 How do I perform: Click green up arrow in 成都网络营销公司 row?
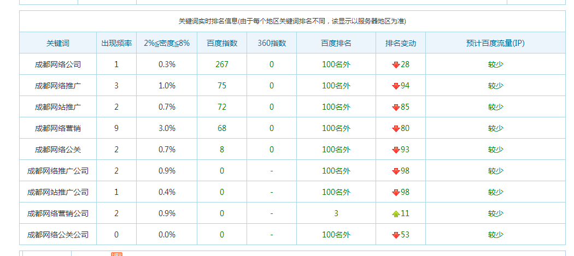396,213
